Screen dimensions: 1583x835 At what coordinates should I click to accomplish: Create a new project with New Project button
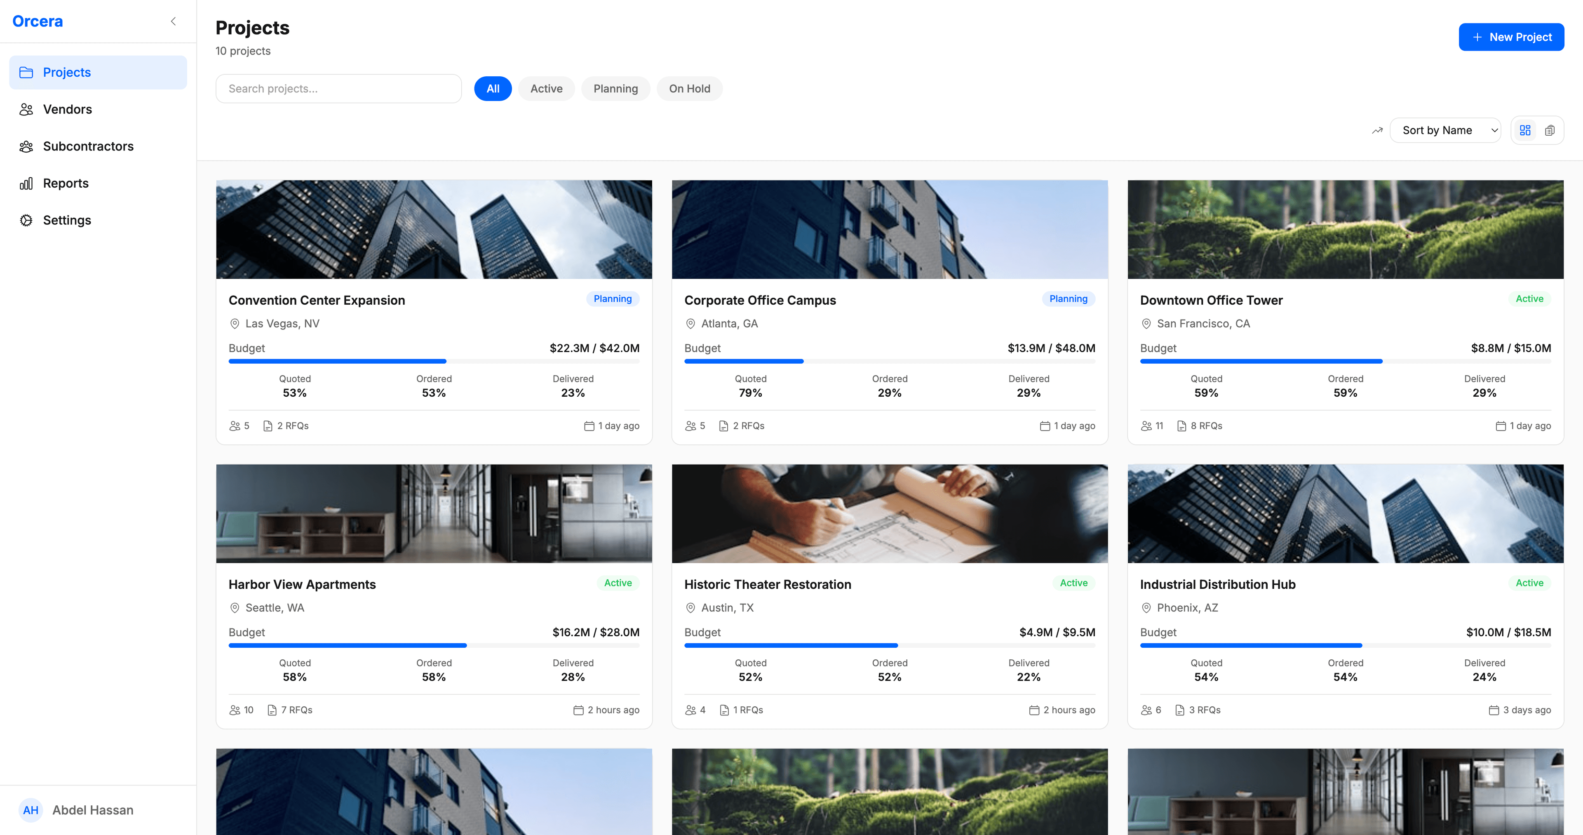click(x=1511, y=36)
